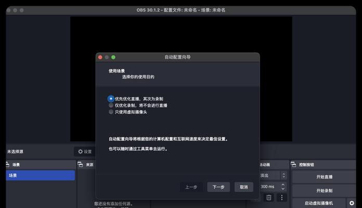This screenshot has width=362, height=208.
Task: Click the 300 ms duration field
Action: (x=269, y=187)
